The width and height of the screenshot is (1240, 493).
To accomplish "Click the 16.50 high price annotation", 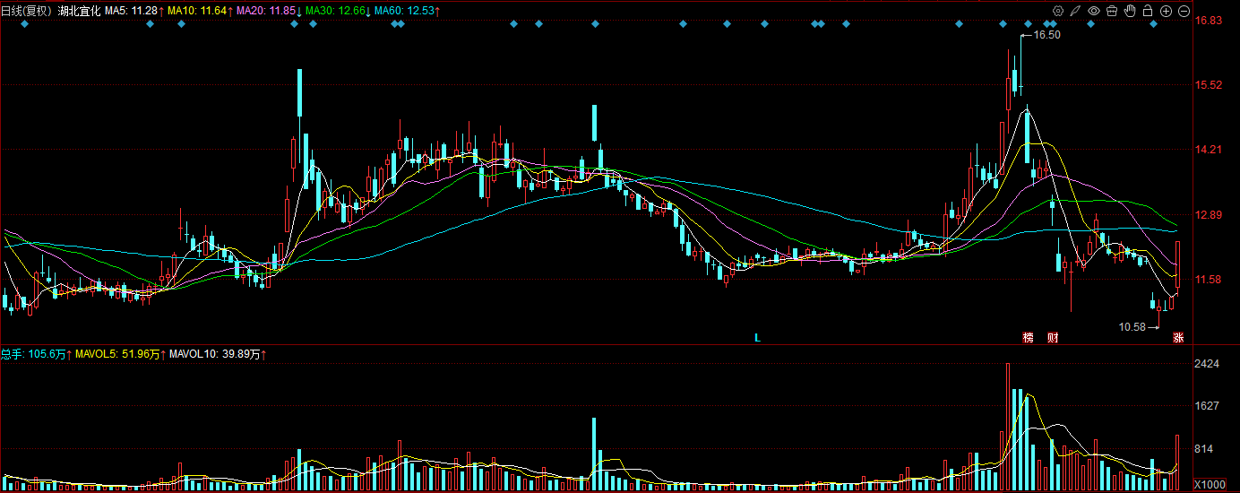I will [1046, 35].
